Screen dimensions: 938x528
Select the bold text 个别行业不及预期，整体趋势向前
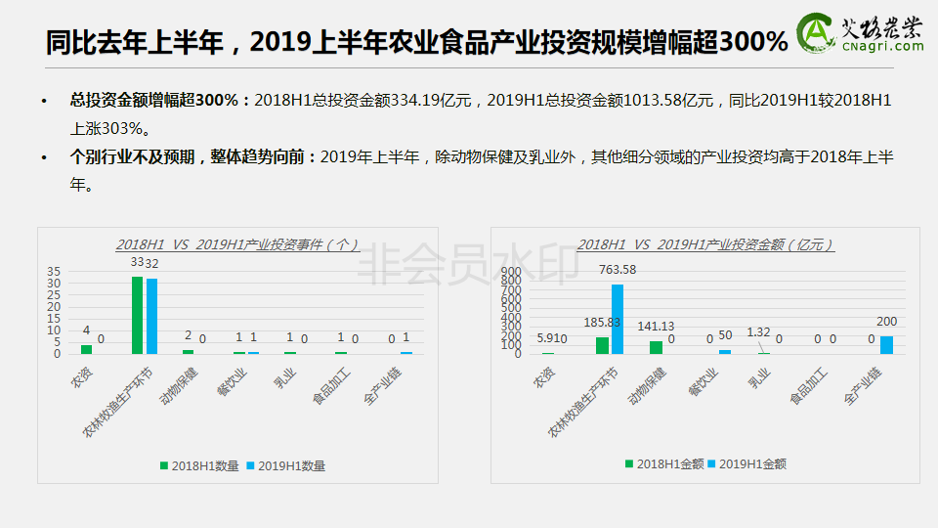pos(192,156)
